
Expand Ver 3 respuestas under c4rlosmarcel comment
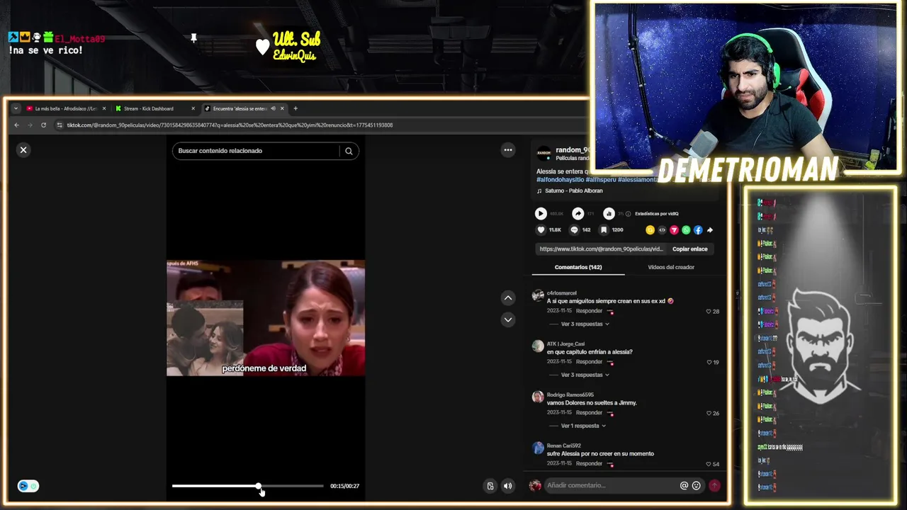tap(585, 324)
